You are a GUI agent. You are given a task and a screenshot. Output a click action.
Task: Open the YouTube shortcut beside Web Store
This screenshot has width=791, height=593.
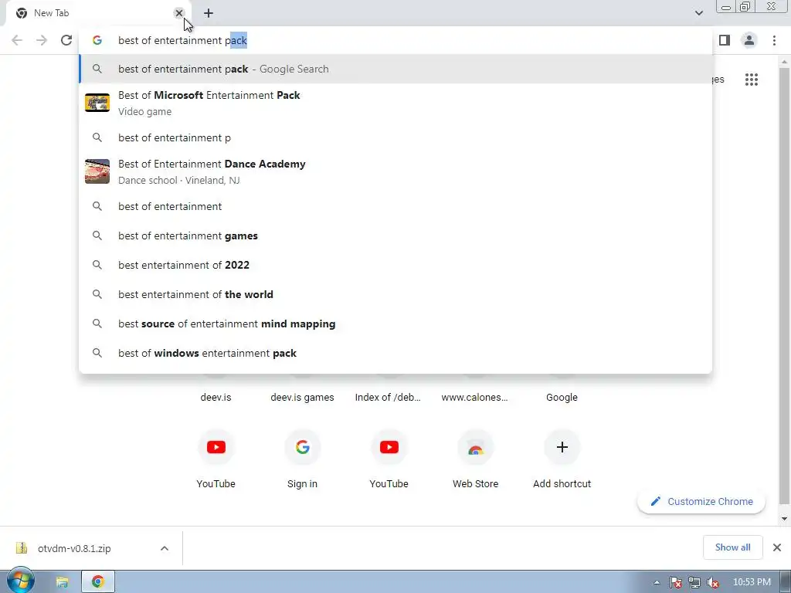[389, 447]
